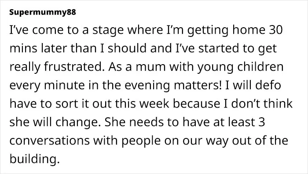Click the word "stage" in the post

108,30
